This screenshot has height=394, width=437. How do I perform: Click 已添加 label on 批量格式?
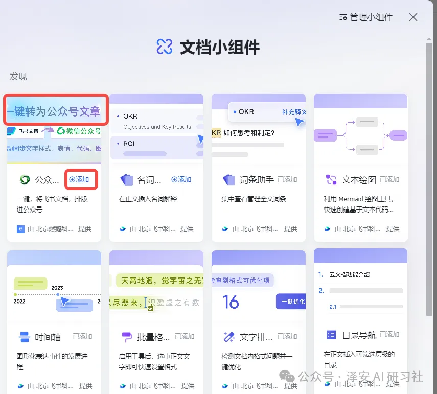(x=185, y=336)
